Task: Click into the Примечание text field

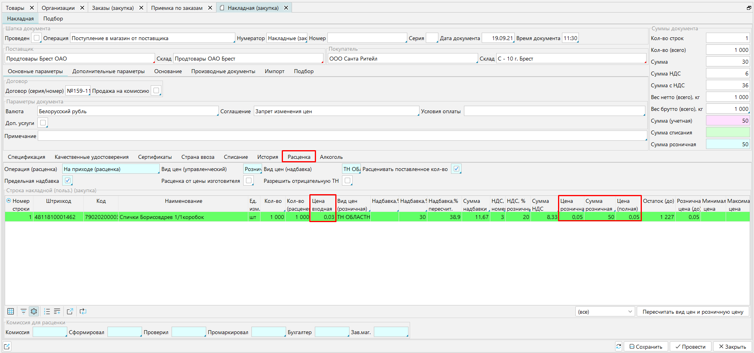Action: [x=342, y=136]
